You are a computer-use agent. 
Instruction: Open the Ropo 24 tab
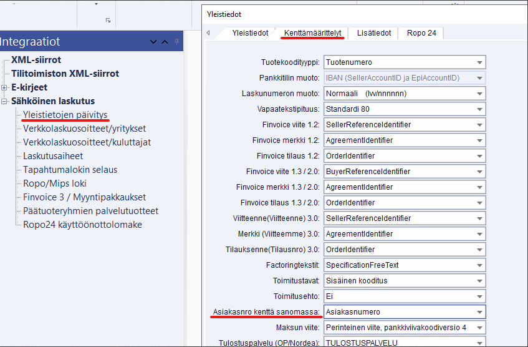[421, 33]
